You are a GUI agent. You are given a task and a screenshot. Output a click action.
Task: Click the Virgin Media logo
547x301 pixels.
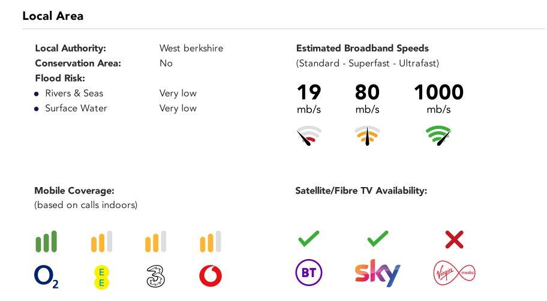coord(454,273)
